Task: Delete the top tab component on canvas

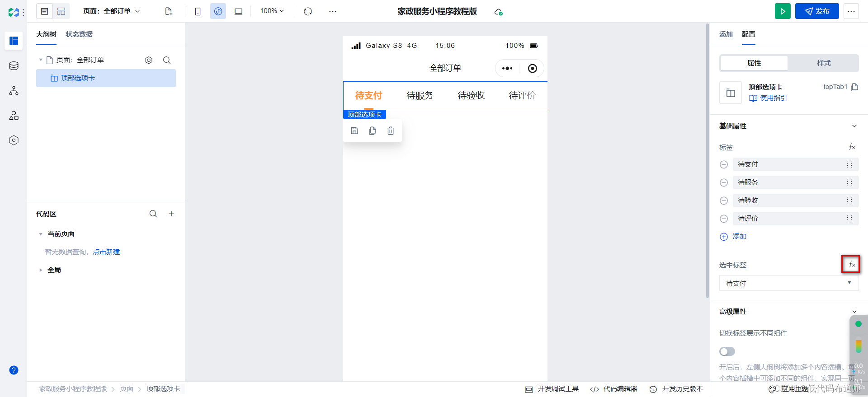Action: pos(391,131)
